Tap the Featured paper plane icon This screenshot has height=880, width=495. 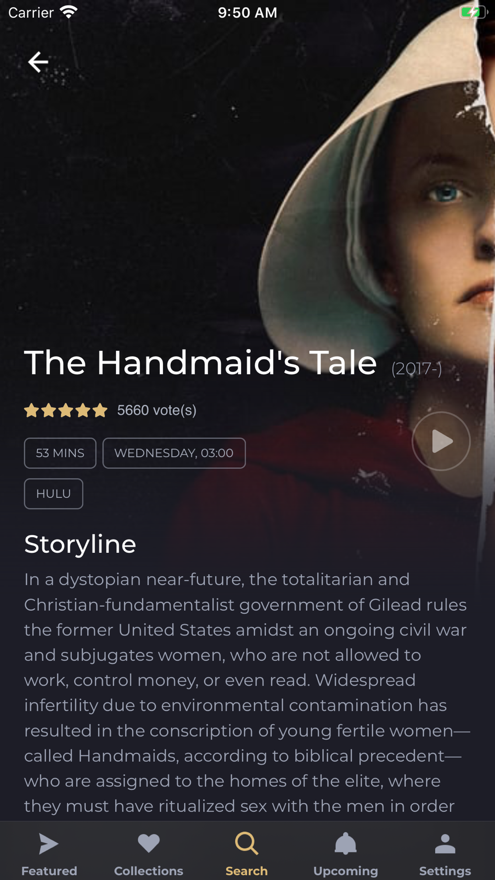pos(49,844)
